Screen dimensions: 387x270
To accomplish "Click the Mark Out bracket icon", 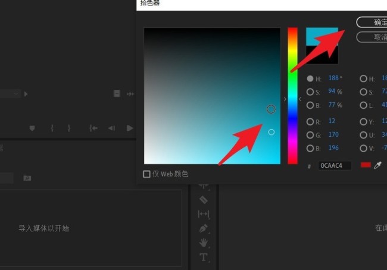I will (x=69, y=128).
